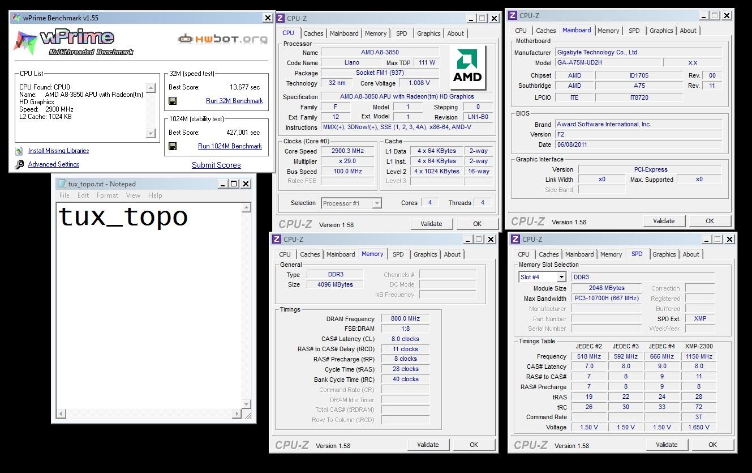Click the Core Voltage 1.008 V field
This screenshot has height=473, width=752.
pyautogui.click(x=419, y=83)
